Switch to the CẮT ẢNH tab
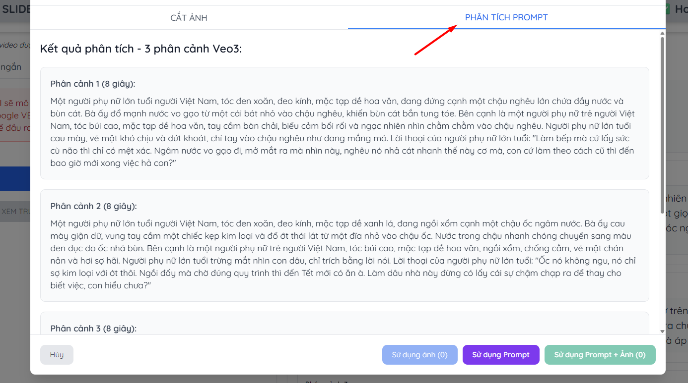This screenshot has height=383, width=688. pyautogui.click(x=189, y=18)
